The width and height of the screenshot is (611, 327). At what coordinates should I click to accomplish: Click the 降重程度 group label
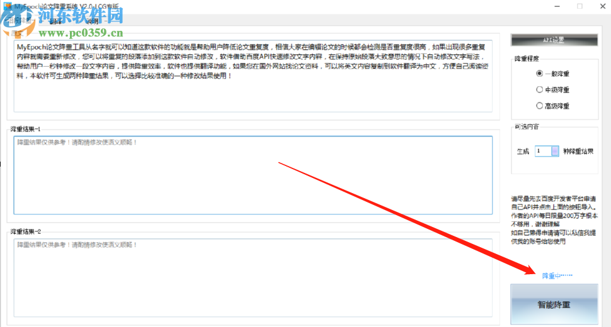coord(527,58)
